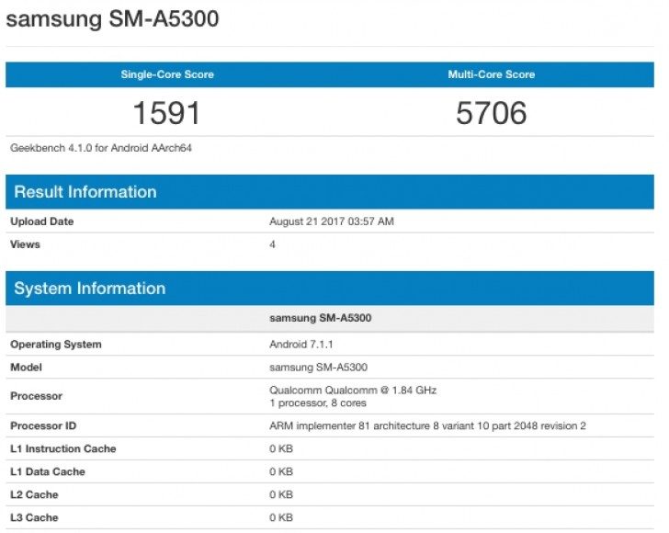The height and width of the screenshot is (533, 669).
Task: Select the 'Upload Date' label
Action: click(x=42, y=221)
